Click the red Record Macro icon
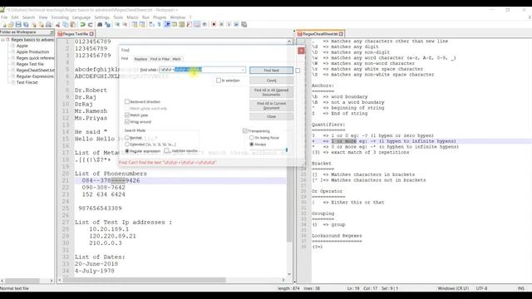This screenshot has width=532, height=299. tap(214, 24)
